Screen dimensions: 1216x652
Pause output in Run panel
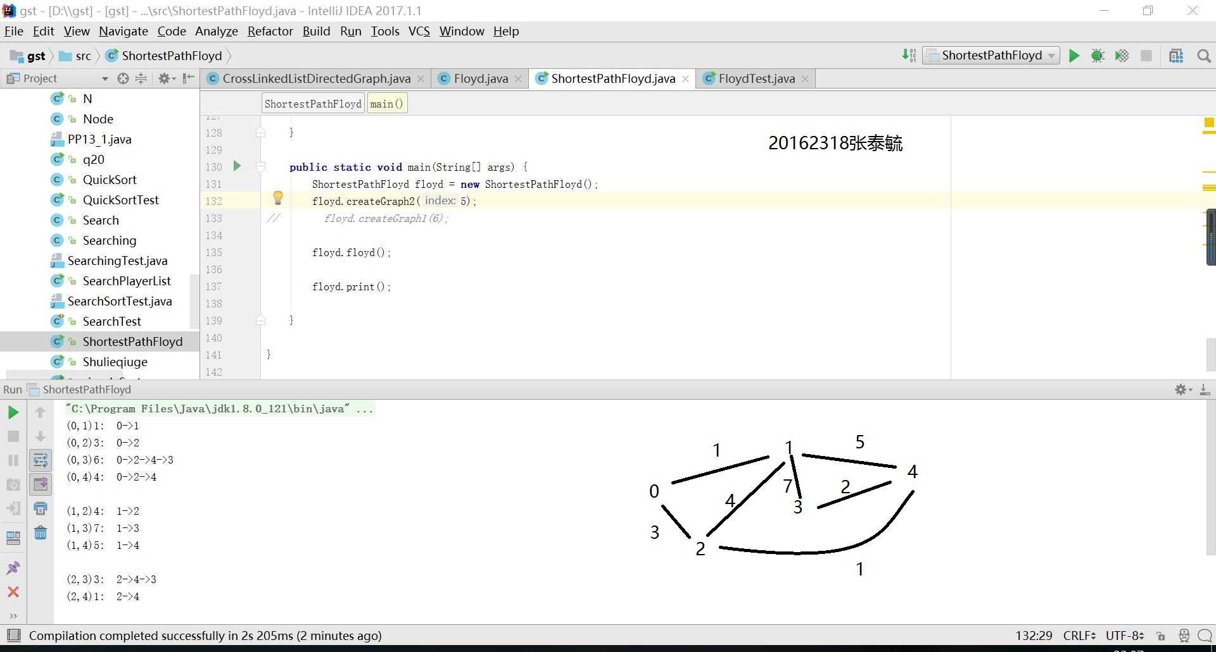pos(13,460)
